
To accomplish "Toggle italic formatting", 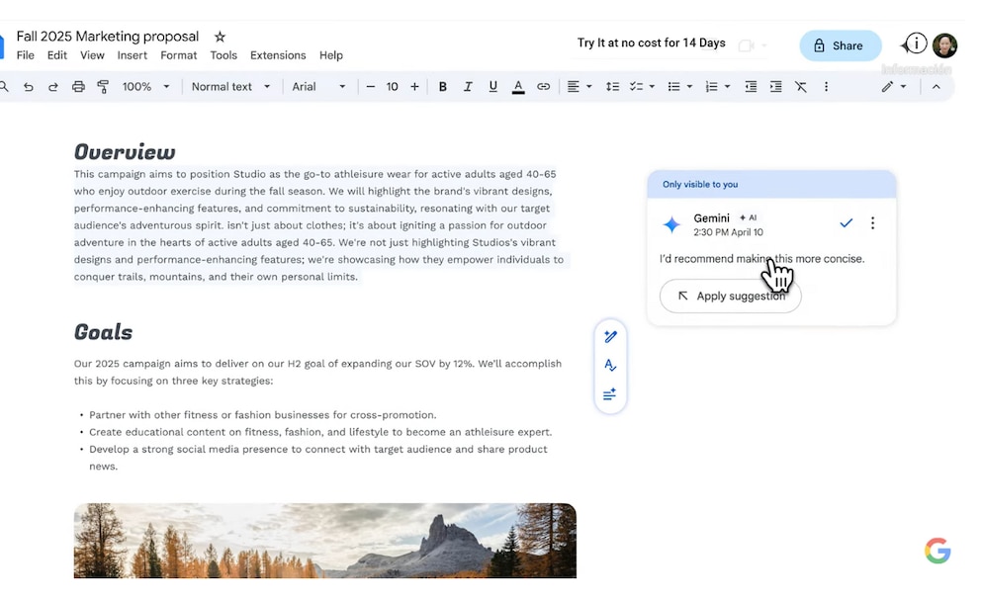I will click(x=468, y=87).
